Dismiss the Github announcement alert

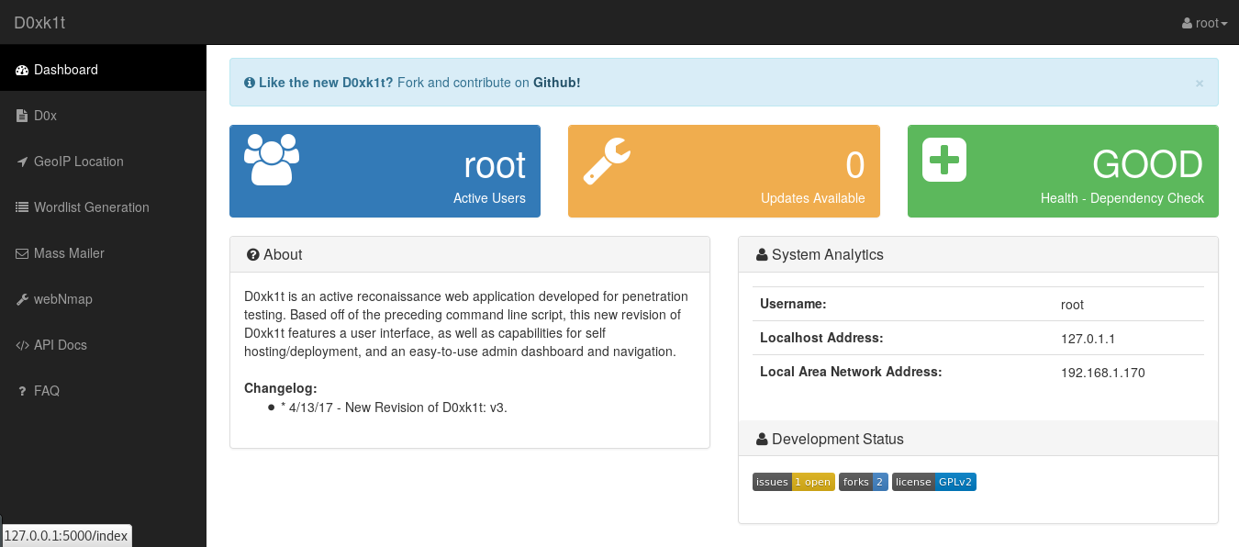coord(1199,83)
